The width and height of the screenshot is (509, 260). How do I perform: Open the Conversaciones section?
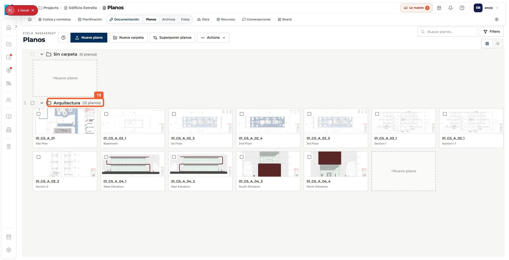(x=256, y=19)
